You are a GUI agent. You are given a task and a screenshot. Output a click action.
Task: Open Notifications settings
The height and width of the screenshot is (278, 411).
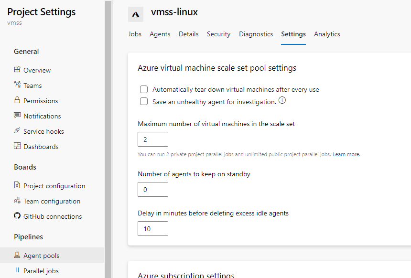[x=42, y=116]
